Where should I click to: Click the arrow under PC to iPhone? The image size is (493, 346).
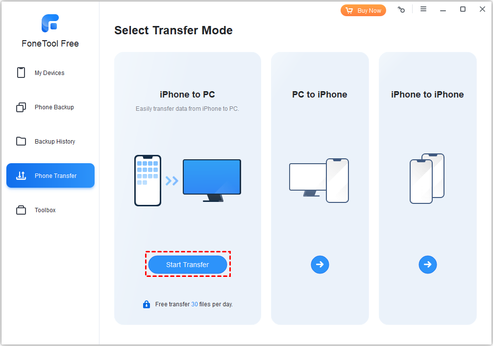pyautogui.click(x=320, y=265)
